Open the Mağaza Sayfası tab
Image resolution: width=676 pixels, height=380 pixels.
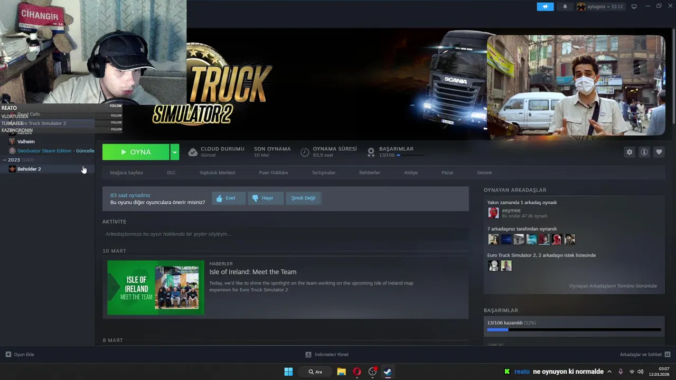(x=126, y=173)
